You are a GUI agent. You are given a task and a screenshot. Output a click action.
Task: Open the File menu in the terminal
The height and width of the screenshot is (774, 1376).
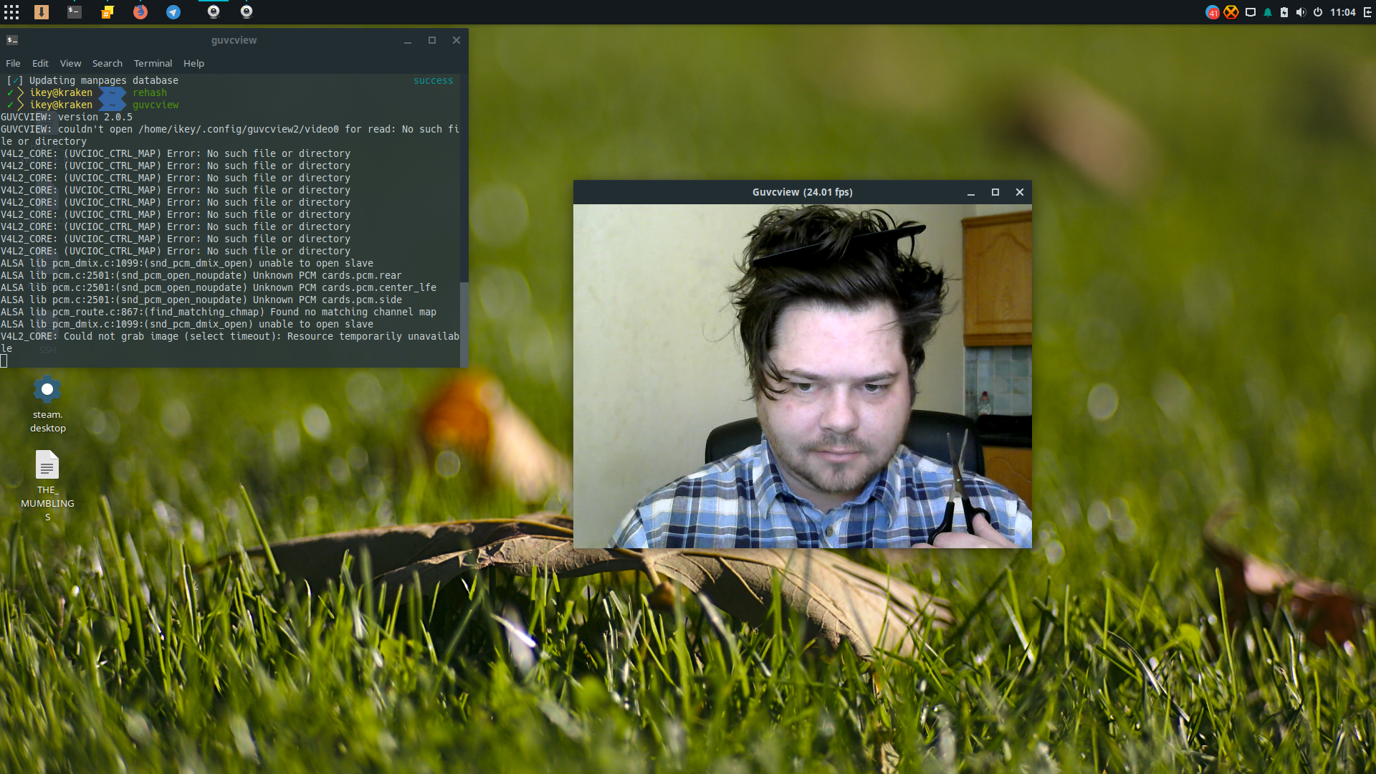pyautogui.click(x=13, y=63)
